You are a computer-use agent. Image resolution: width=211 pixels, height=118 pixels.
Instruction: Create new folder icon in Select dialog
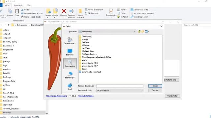click(x=143, y=31)
